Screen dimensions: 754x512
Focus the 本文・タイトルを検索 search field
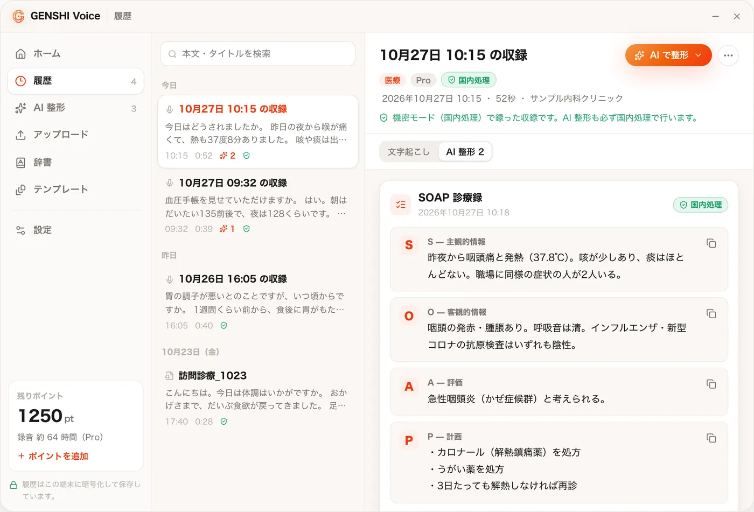coord(257,54)
